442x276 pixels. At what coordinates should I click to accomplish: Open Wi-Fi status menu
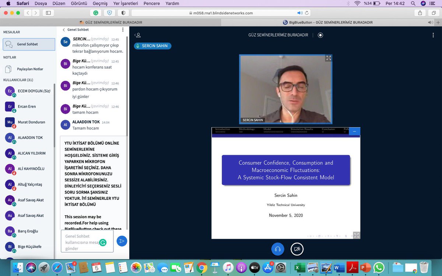click(357, 3)
